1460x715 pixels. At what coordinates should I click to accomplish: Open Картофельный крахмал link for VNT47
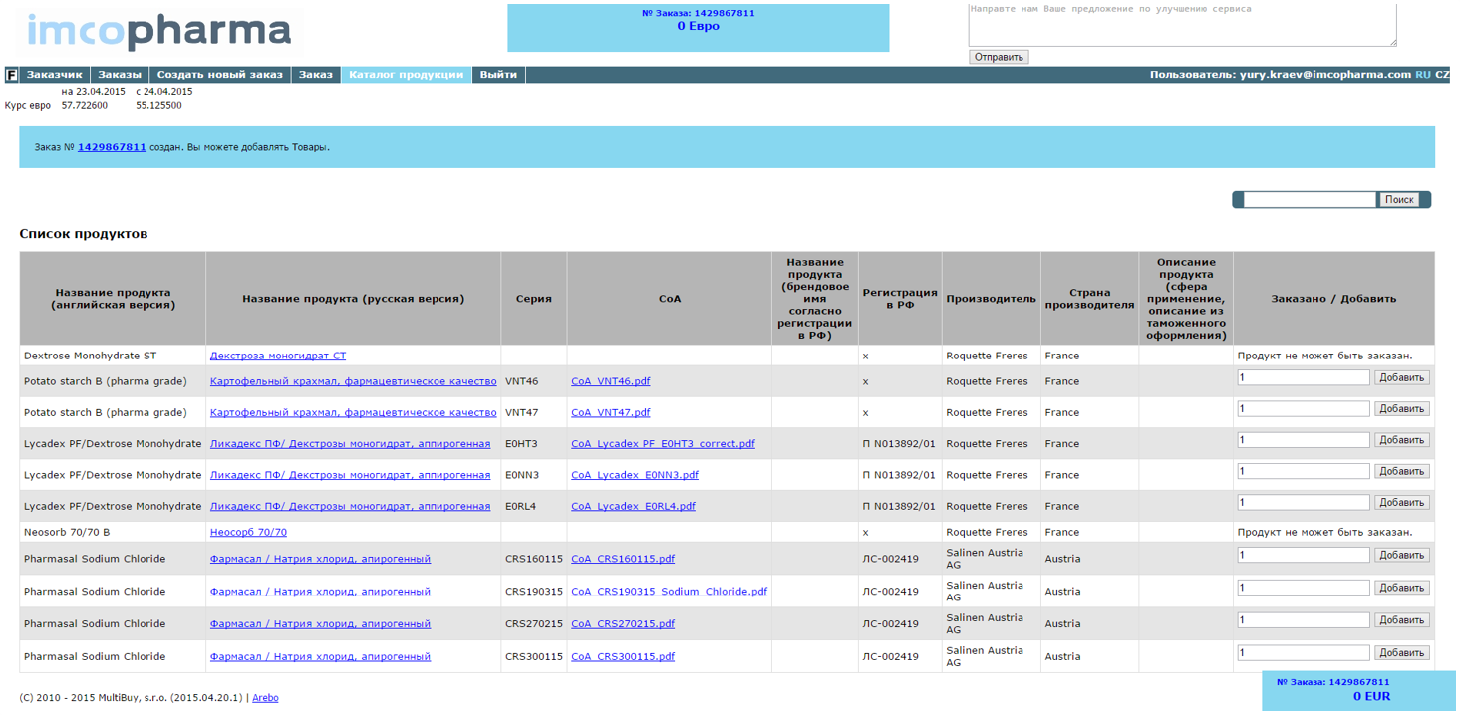[x=353, y=412]
